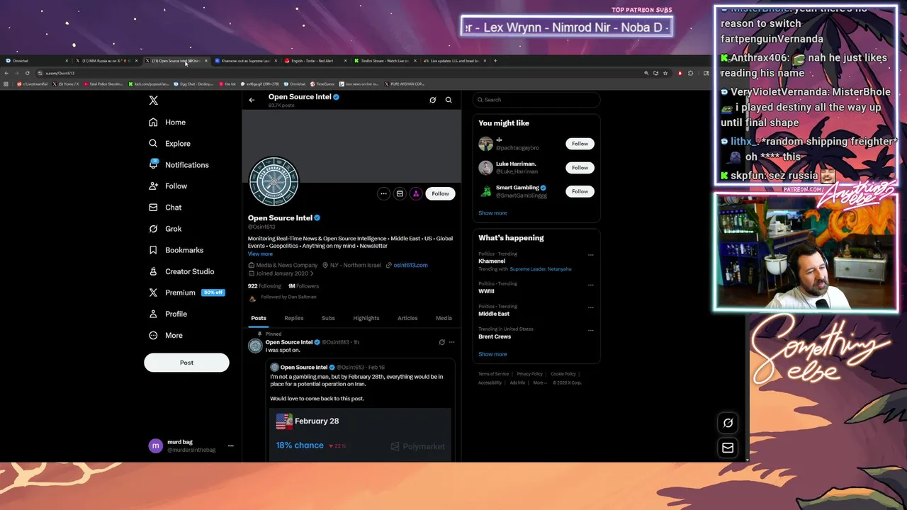Open Notifications in the sidebar
Image resolution: width=907 pixels, height=510 pixels.
(179, 164)
